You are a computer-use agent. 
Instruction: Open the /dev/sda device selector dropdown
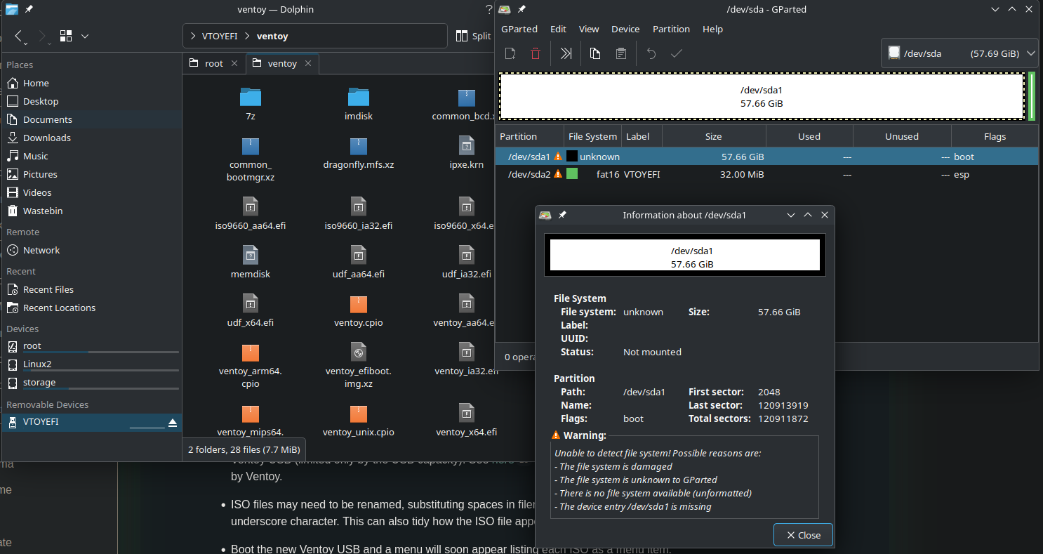tap(959, 53)
